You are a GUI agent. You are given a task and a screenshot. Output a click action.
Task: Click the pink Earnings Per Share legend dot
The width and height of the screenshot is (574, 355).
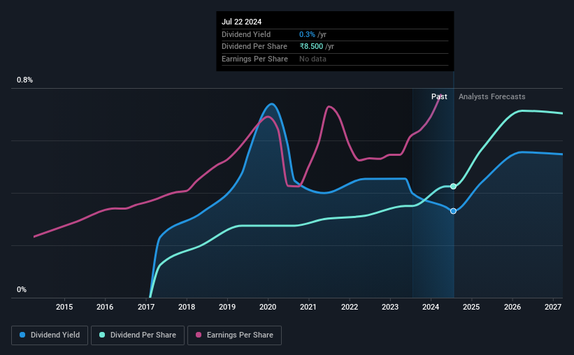[199, 335]
